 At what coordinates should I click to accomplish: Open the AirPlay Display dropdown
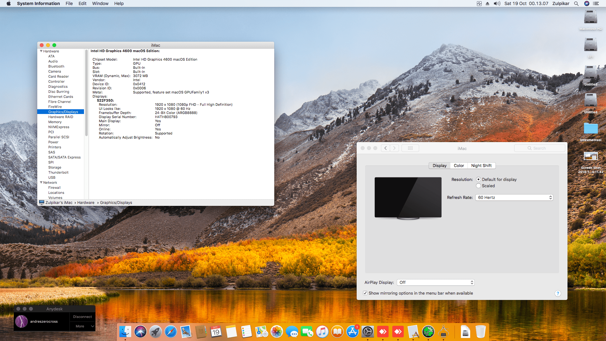tap(436, 282)
